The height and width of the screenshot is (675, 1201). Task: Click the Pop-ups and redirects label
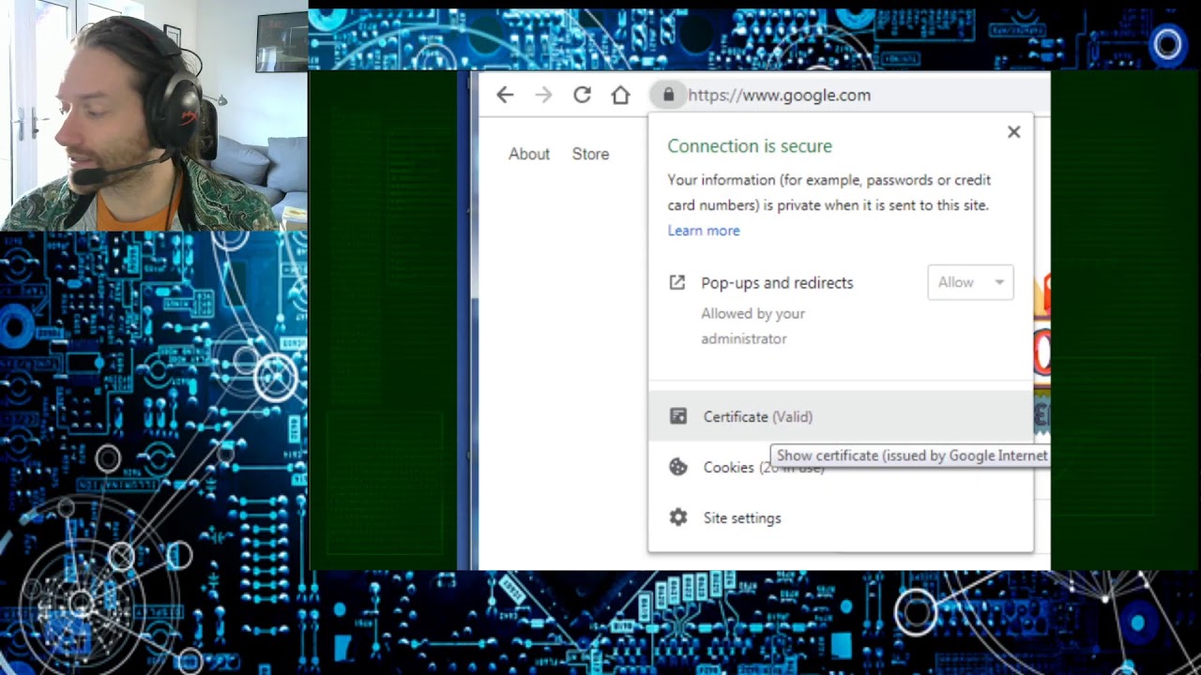pos(777,282)
